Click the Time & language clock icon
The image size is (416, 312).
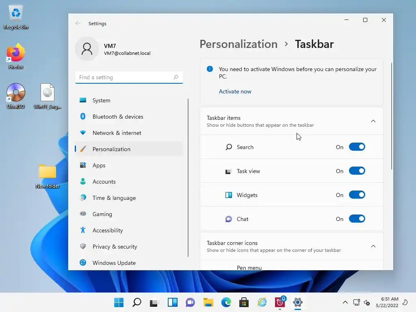pyautogui.click(x=83, y=198)
